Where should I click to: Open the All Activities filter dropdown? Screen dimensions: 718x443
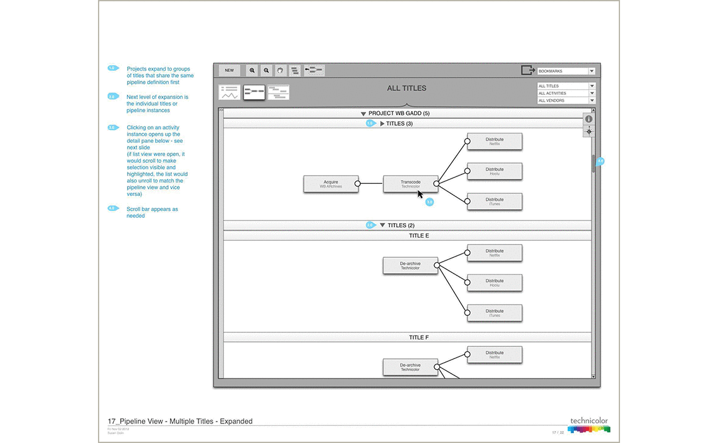pos(566,94)
